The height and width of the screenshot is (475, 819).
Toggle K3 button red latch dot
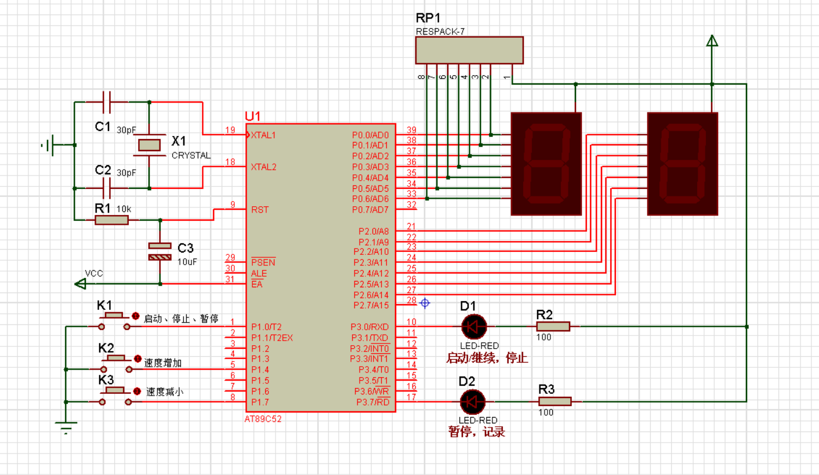click(x=137, y=391)
